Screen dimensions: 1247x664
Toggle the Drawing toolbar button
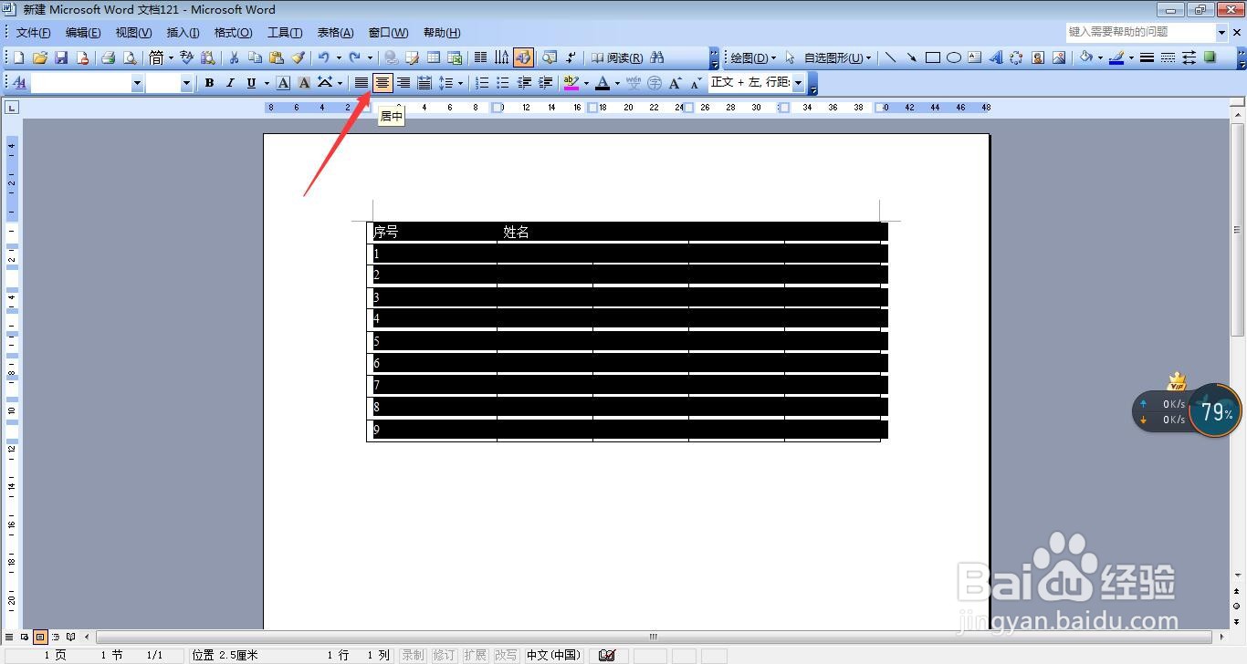[523, 57]
